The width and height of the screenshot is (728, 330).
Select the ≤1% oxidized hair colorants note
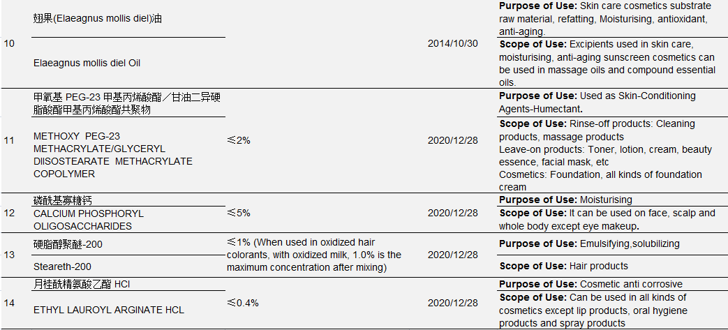point(314,255)
